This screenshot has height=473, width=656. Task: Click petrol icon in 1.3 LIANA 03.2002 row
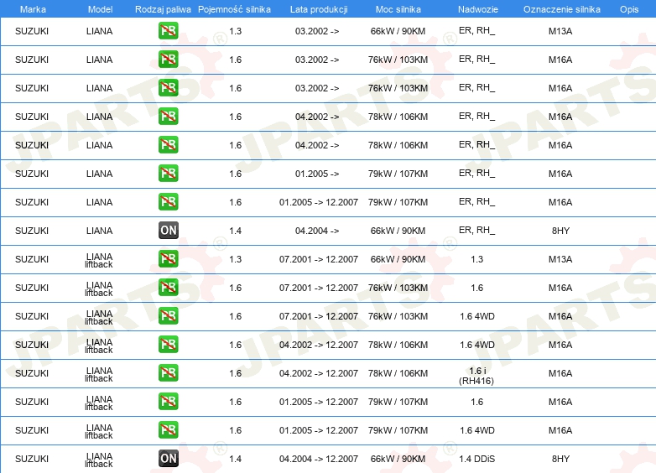coord(168,31)
